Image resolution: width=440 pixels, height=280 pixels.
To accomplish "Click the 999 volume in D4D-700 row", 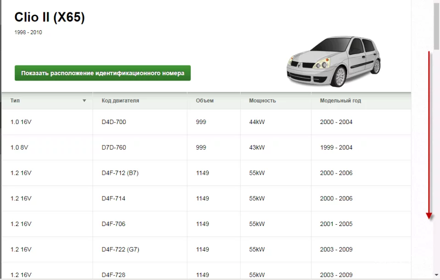I will 201,122.
